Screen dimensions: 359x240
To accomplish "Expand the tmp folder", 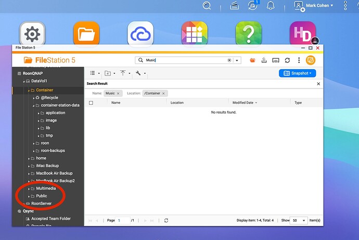I will [x=39, y=136].
